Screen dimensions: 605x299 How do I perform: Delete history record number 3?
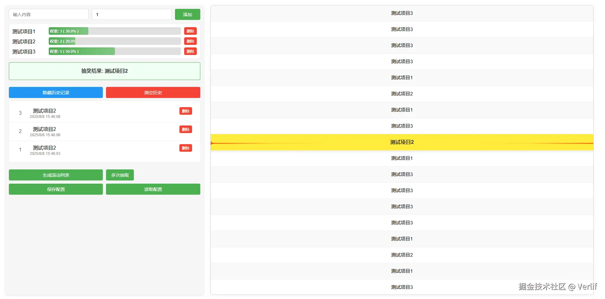point(185,111)
